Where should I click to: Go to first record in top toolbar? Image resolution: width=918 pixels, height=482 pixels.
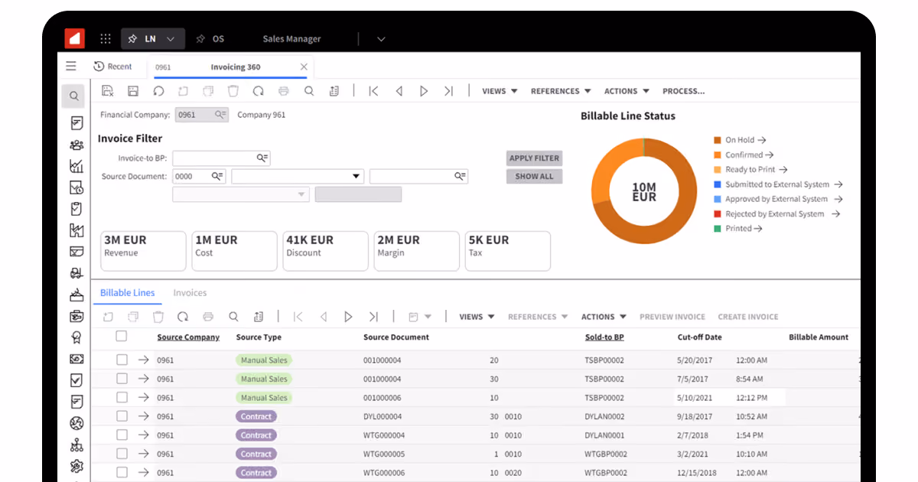373,91
